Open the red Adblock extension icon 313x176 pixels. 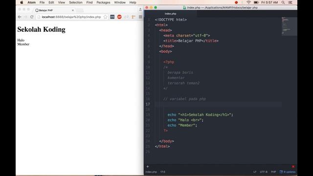point(119,17)
